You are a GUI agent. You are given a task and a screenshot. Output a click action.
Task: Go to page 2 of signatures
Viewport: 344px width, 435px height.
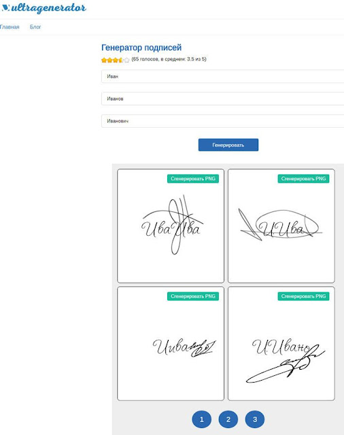(228, 419)
